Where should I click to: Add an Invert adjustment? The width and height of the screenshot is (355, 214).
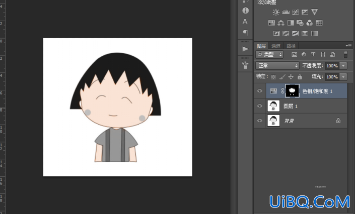pos(276,34)
